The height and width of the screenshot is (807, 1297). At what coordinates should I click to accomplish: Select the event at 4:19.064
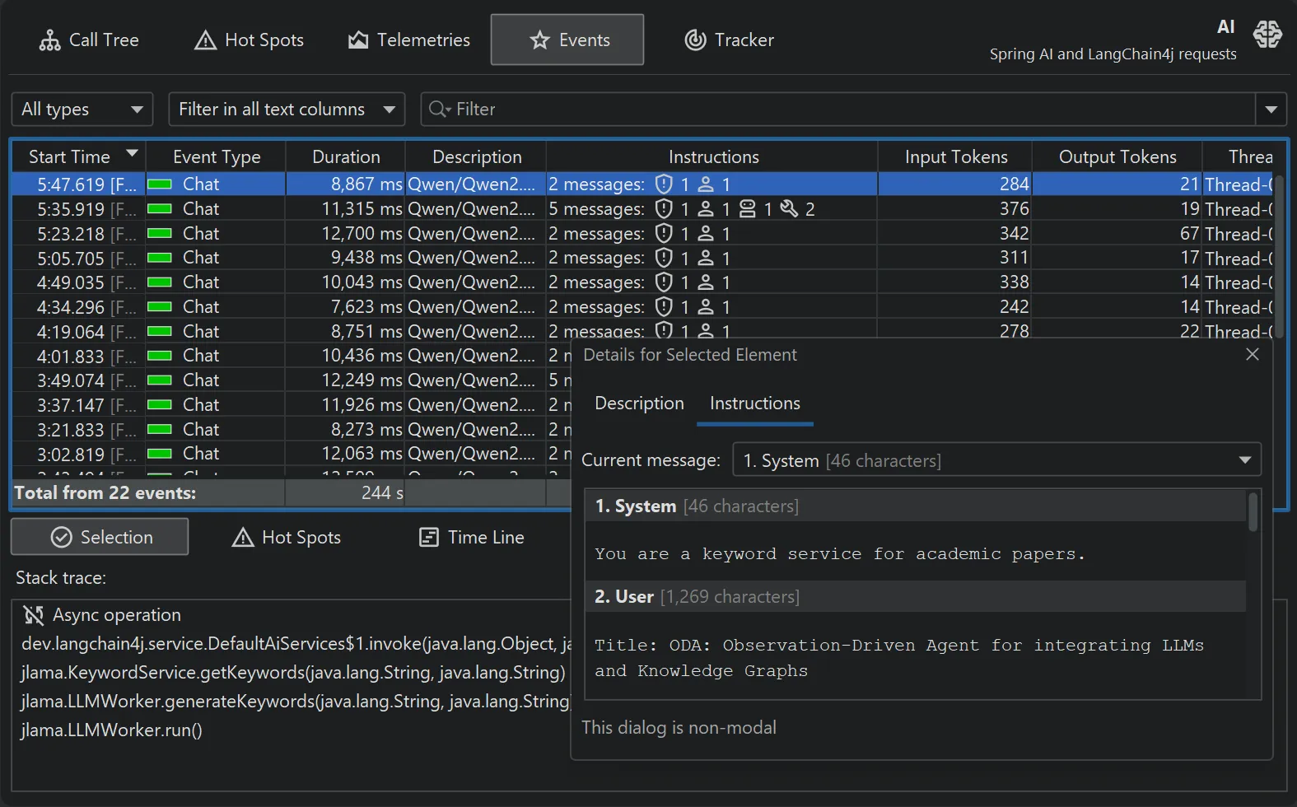(x=642, y=332)
